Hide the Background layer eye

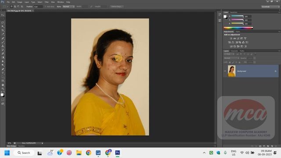tap(225, 71)
